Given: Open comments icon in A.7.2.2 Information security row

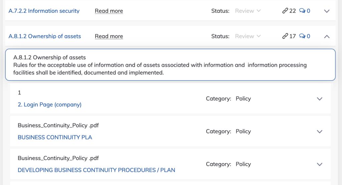Looking at the screenshot, I should coord(302,11).
